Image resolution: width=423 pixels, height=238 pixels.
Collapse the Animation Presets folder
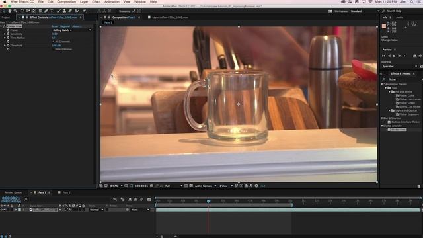tap(382, 84)
